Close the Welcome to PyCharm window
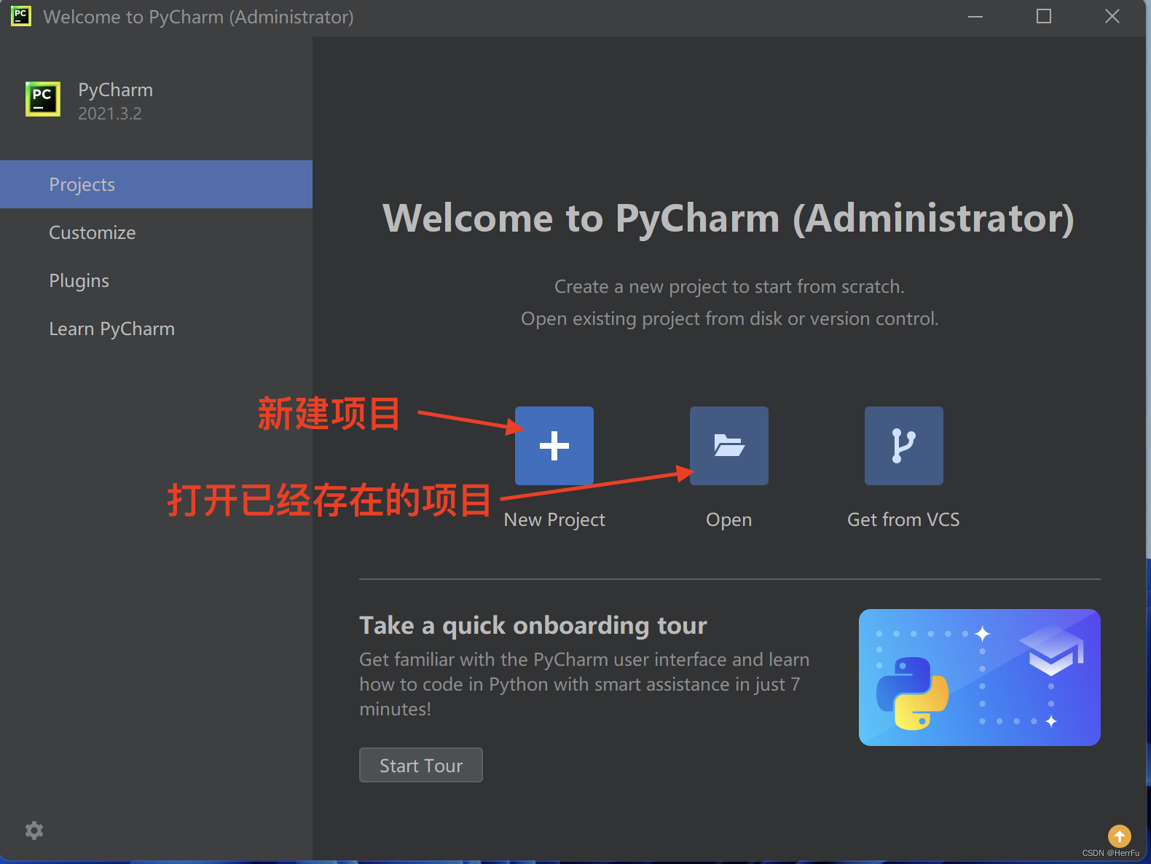 pos(1112,17)
